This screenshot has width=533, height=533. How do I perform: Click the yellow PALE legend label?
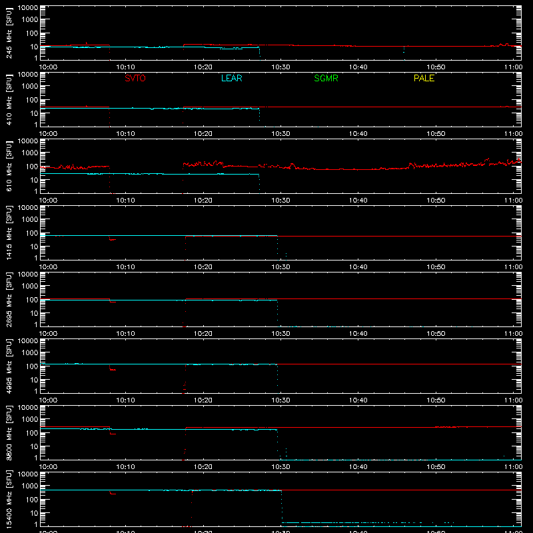coord(424,78)
